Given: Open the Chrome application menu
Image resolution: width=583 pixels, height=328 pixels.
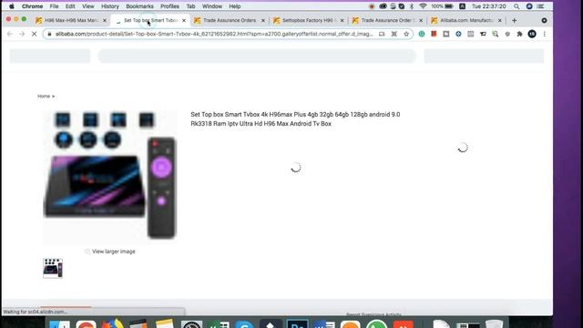Looking at the screenshot, I should coord(32,6).
